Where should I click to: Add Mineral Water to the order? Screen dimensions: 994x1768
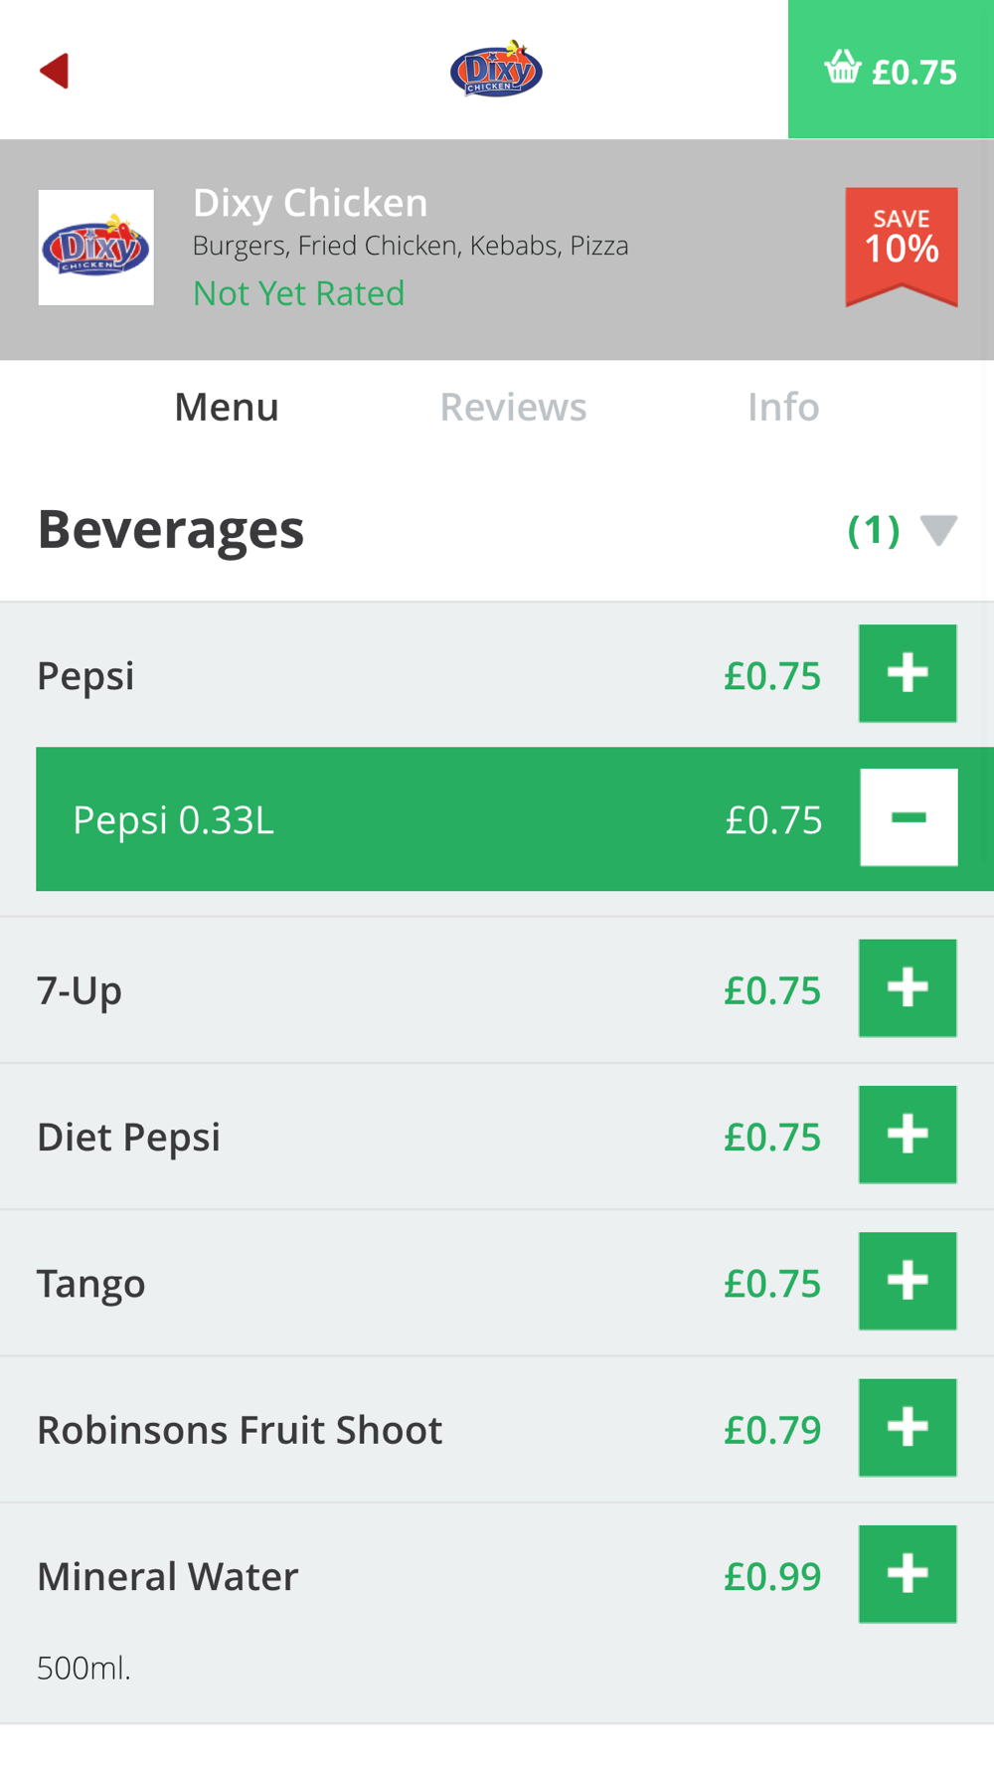click(907, 1574)
